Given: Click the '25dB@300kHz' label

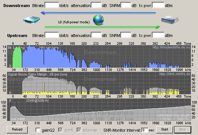Looking at the screenshot, I should pyautogui.click(x=37, y=101).
